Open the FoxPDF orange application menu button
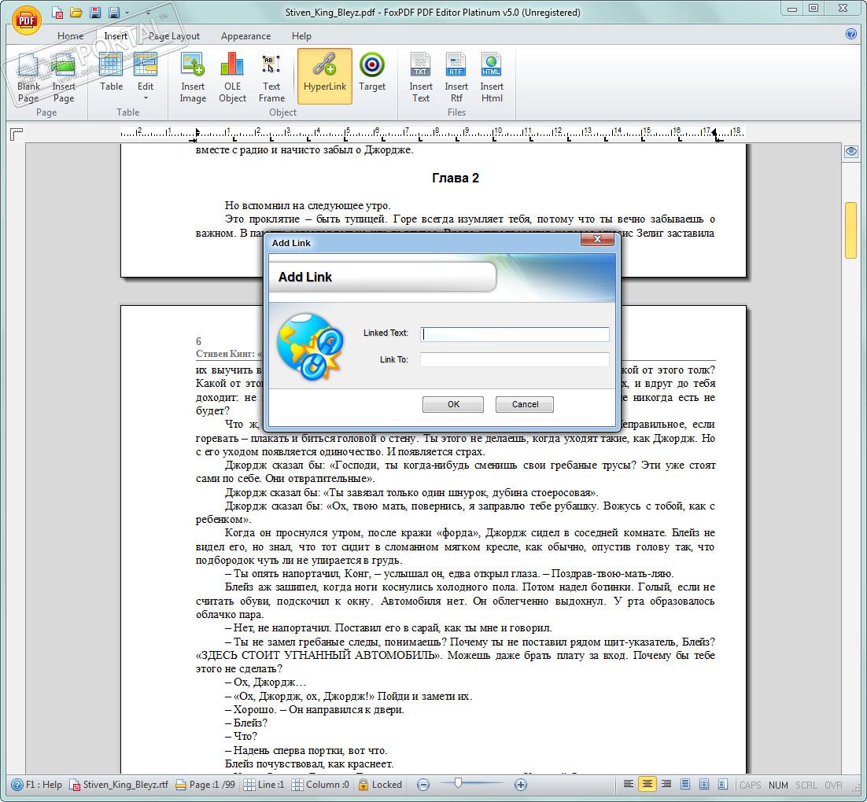 click(26, 21)
